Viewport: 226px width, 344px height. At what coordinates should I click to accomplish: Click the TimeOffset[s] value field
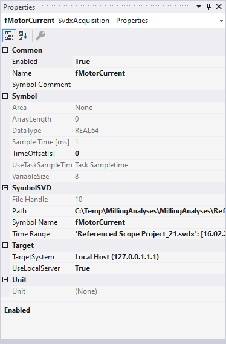coord(149,154)
